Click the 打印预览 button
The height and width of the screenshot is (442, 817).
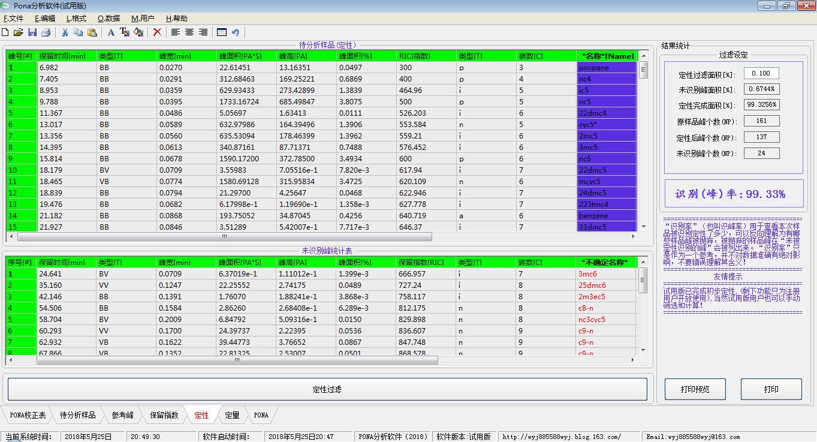point(695,389)
